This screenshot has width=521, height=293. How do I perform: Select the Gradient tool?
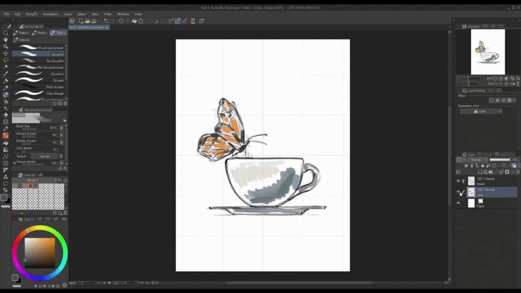pos(5,150)
